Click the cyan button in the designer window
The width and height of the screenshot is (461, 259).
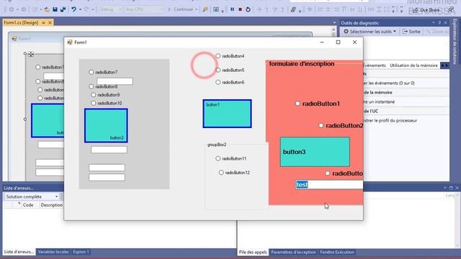coord(48,120)
